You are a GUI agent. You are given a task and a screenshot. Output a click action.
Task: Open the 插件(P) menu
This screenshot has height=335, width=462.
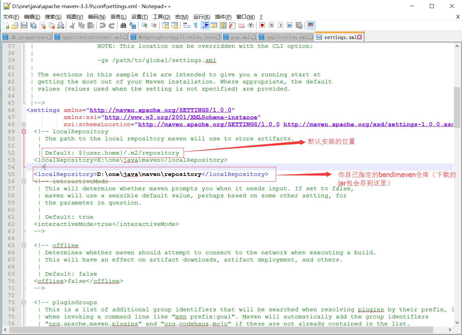(x=223, y=17)
